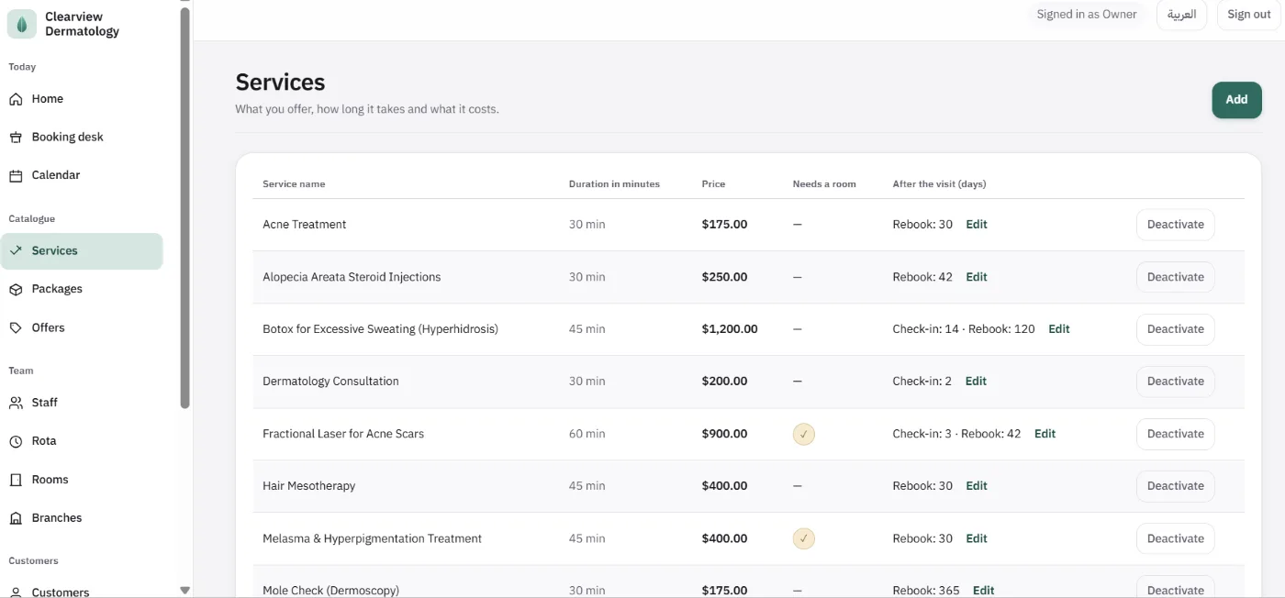Switch language to العربية
This screenshot has width=1285, height=598.
[1181, 15]
